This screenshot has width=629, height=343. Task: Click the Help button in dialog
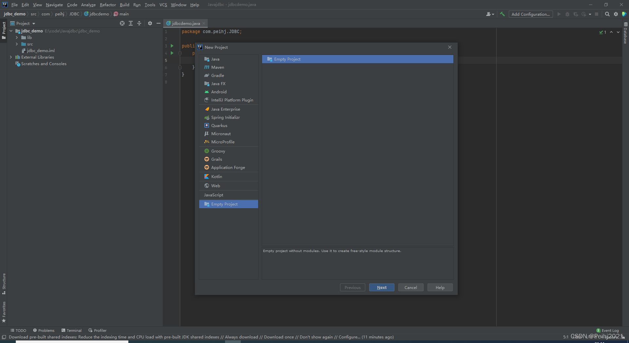[x=440, y=287]
